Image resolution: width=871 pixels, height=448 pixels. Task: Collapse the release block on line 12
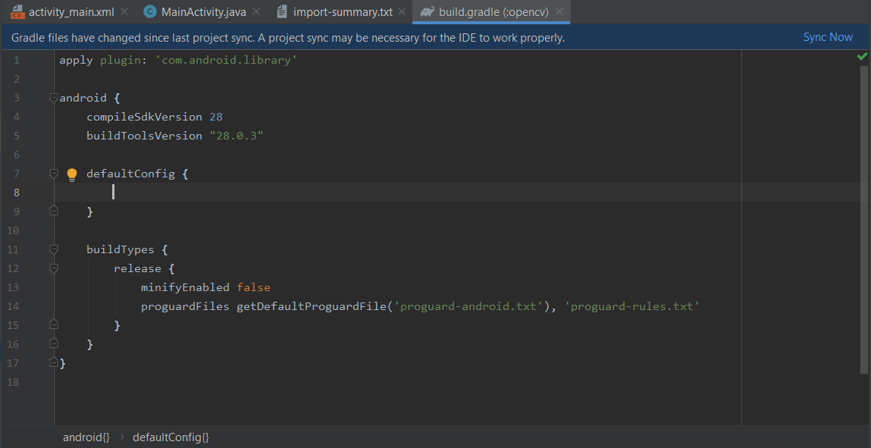(x=53, y=268)
